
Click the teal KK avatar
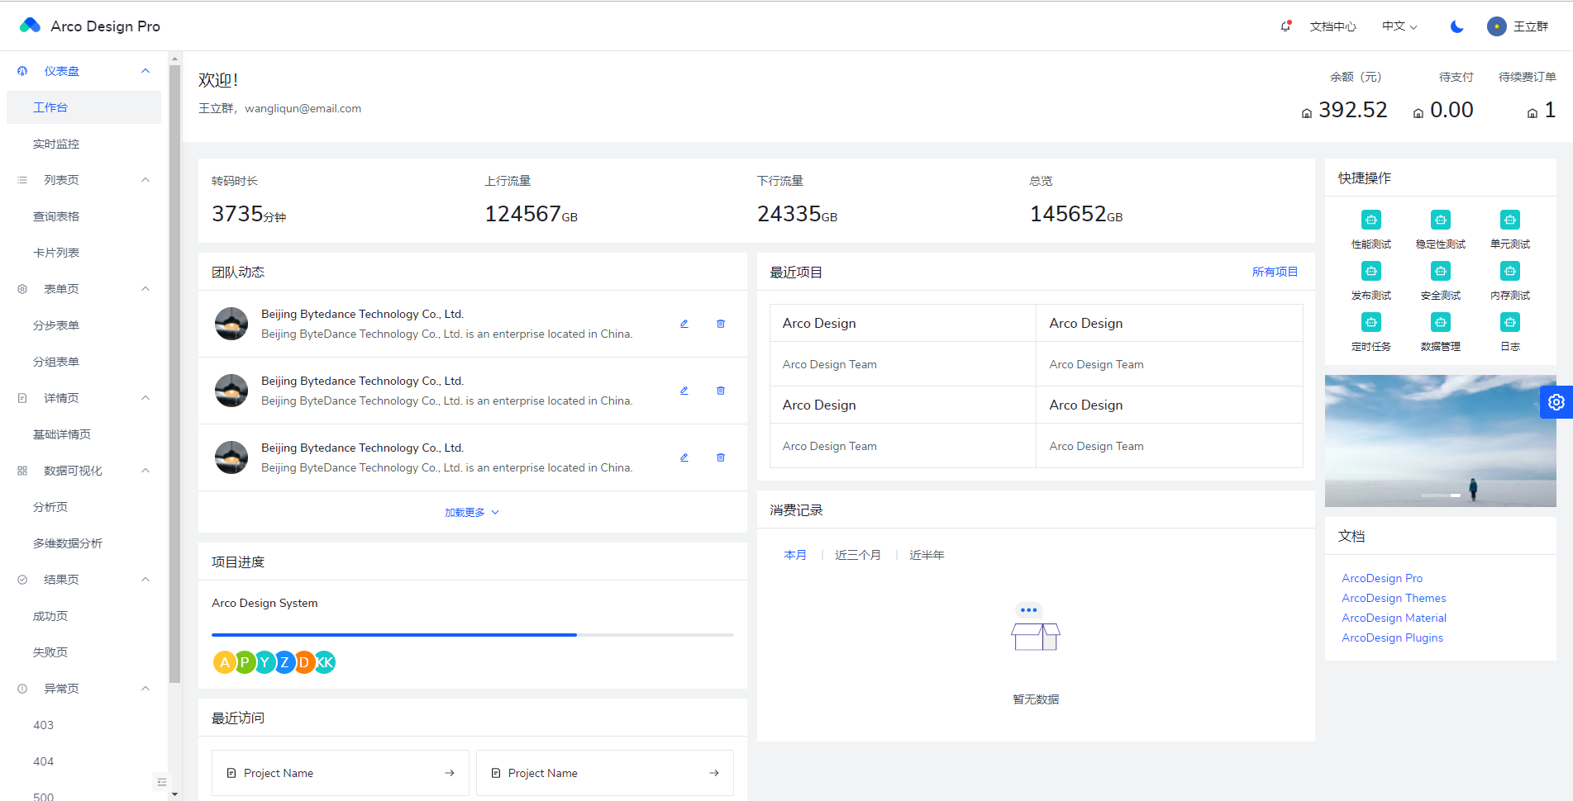tap(325, 662)
